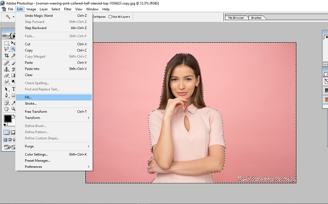Click the Check Spelling... entry
Image resolution: width=328 pixels, height=204 pixels.
[x=54, y=83]
